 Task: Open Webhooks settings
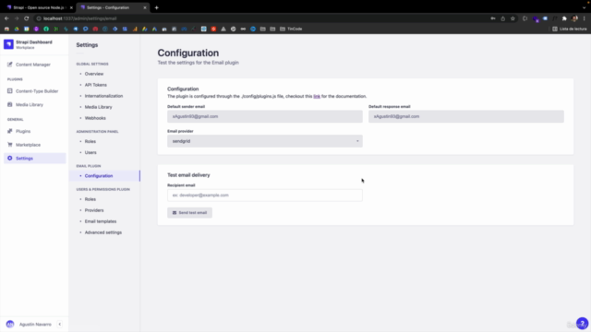point(95,118)
